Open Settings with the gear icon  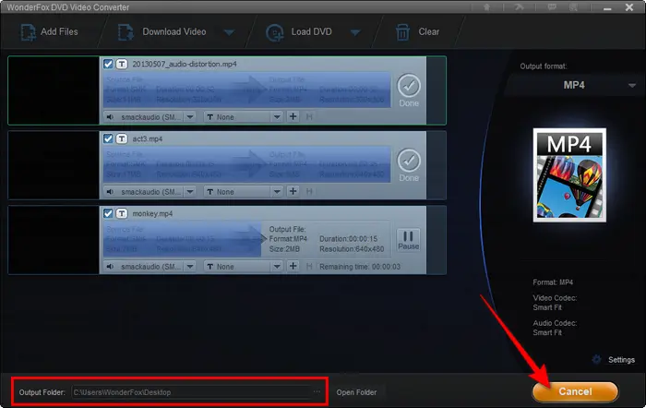pos(596,359)
